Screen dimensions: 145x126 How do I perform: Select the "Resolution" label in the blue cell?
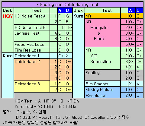click(x=96, y=95)
